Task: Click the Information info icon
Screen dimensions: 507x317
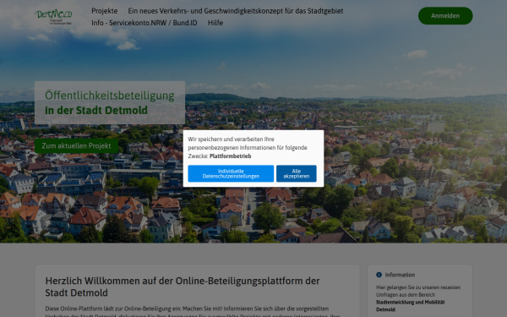Action: click(379, 275)
